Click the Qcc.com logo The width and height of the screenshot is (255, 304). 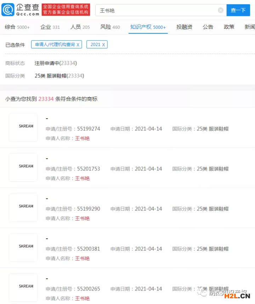pyautogui.click(x=21, y=10)
